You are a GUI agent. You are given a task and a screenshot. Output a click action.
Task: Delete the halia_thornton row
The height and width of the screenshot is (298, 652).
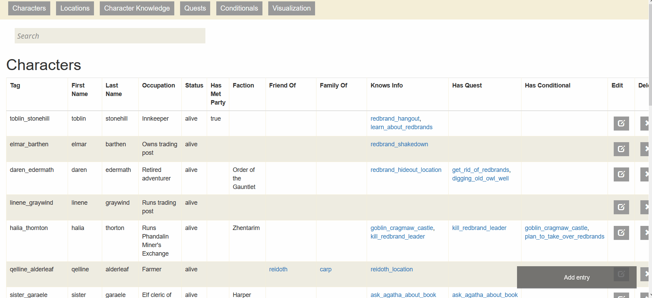(644, 233)
